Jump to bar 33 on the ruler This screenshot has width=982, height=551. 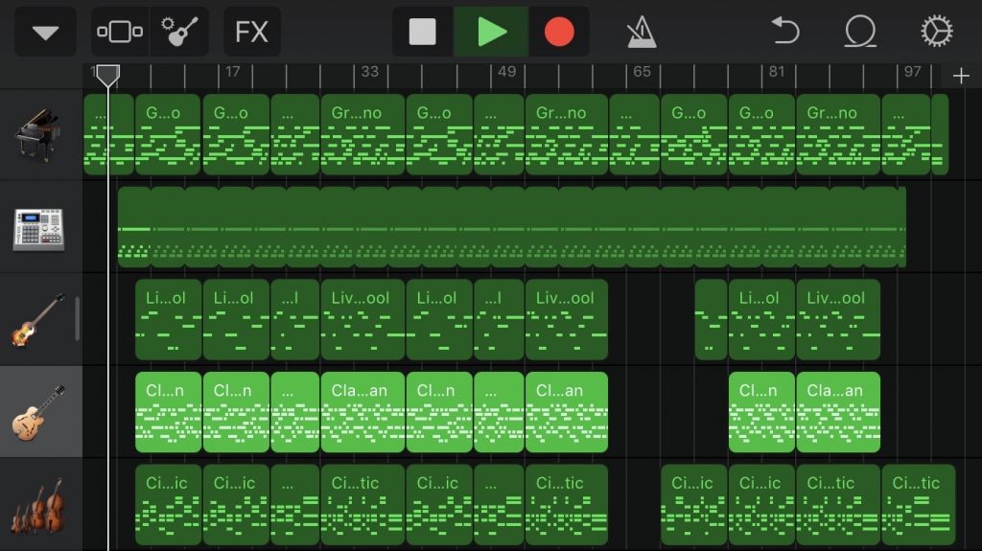(369, 72)
